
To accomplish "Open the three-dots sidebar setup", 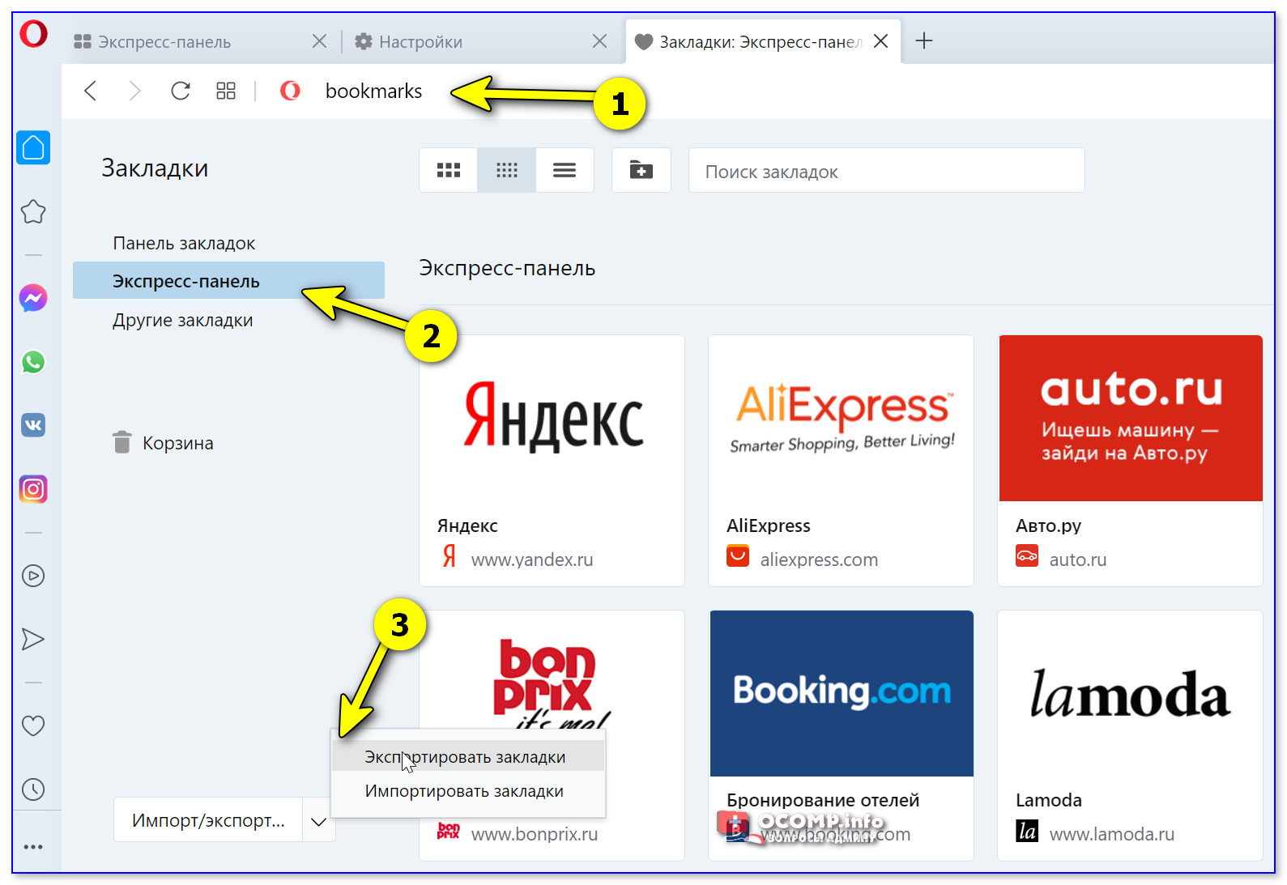I will pyautogui.click(x=33, y=847).
